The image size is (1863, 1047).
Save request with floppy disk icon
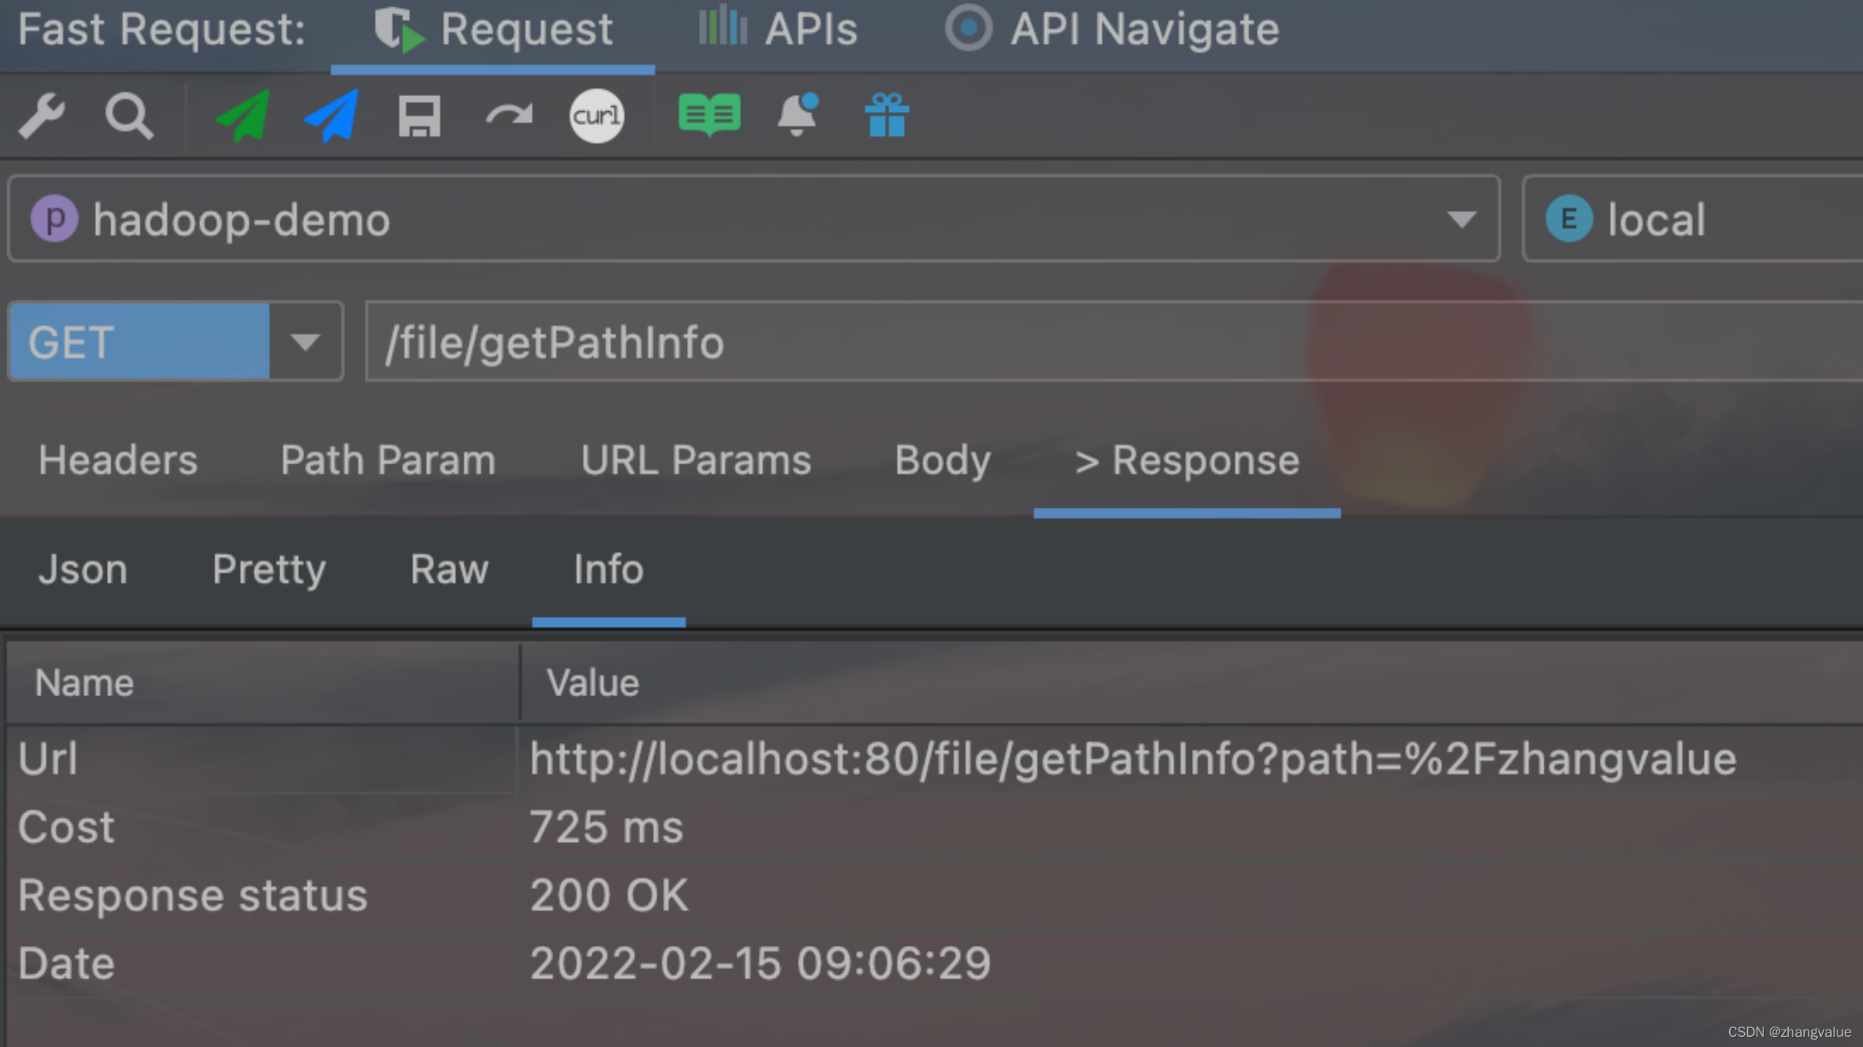(x=419, y=116)
